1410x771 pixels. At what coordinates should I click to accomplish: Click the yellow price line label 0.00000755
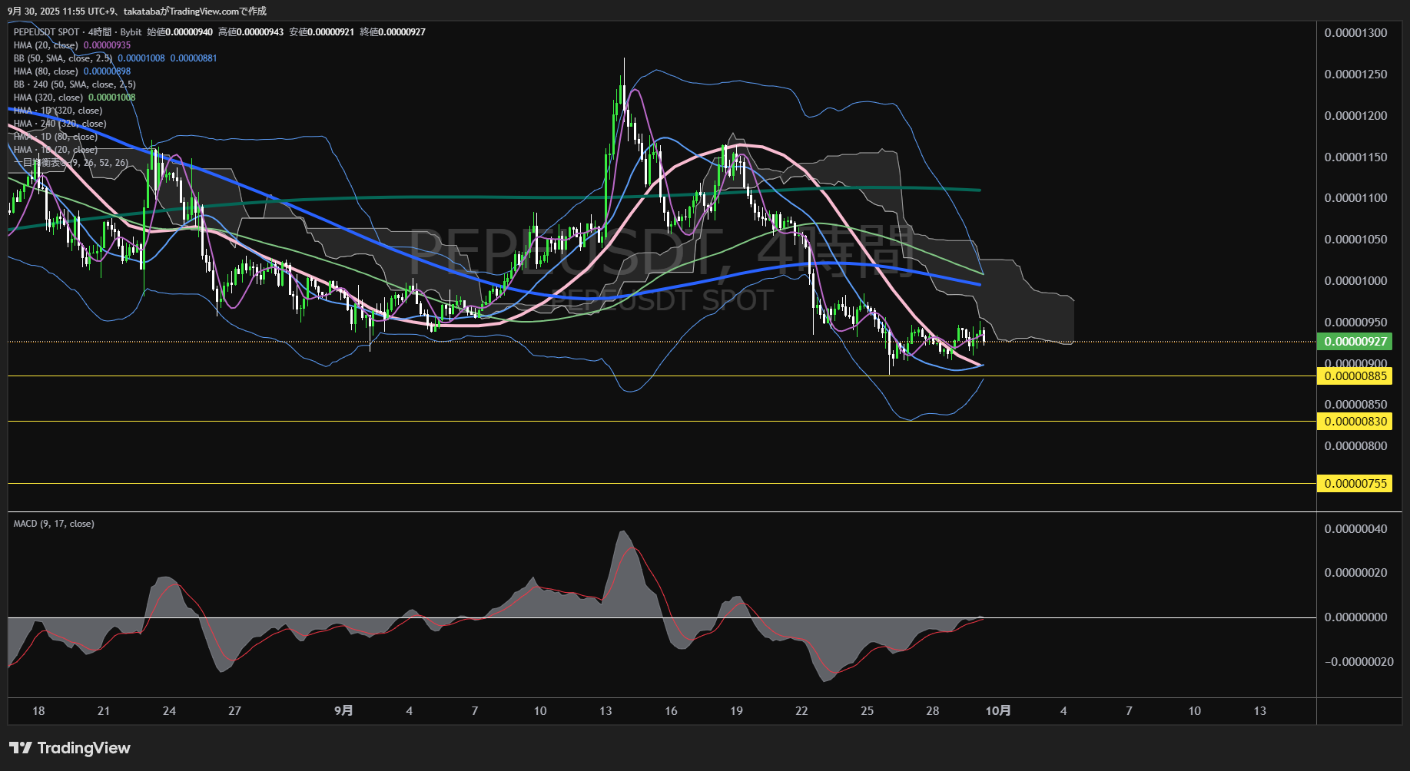tap(1355, 484)
